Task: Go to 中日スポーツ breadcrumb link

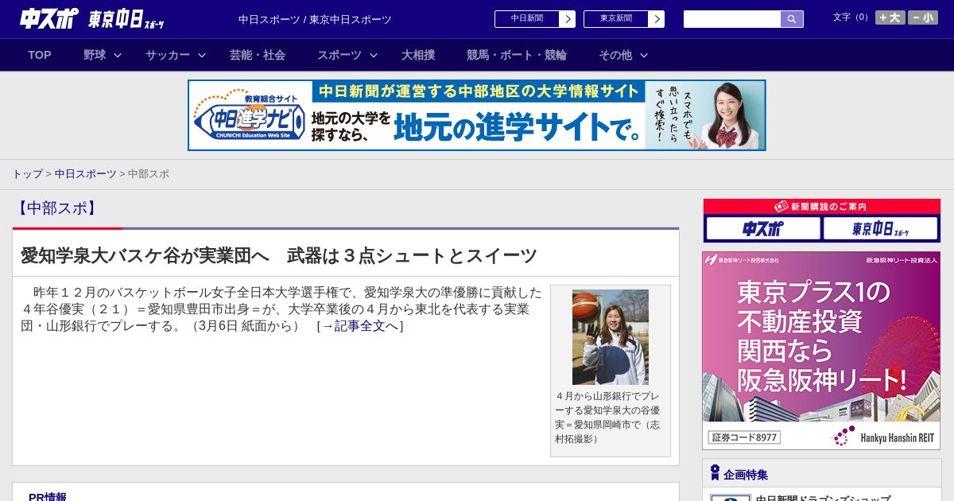Action: click(86, 173)
